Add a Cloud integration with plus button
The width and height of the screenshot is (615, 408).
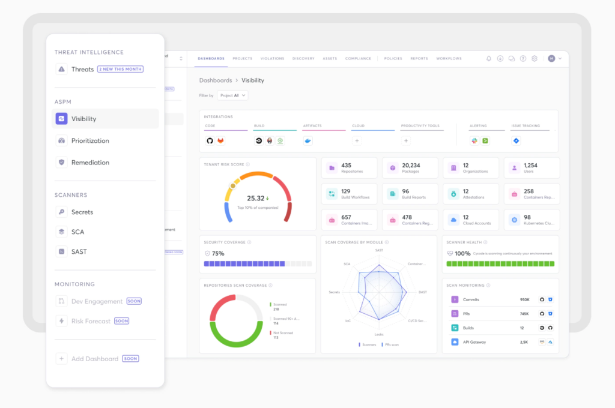[x=357, y=141]
